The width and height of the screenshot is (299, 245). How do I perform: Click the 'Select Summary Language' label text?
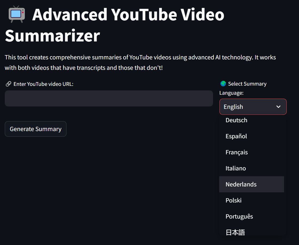(247, 84)
